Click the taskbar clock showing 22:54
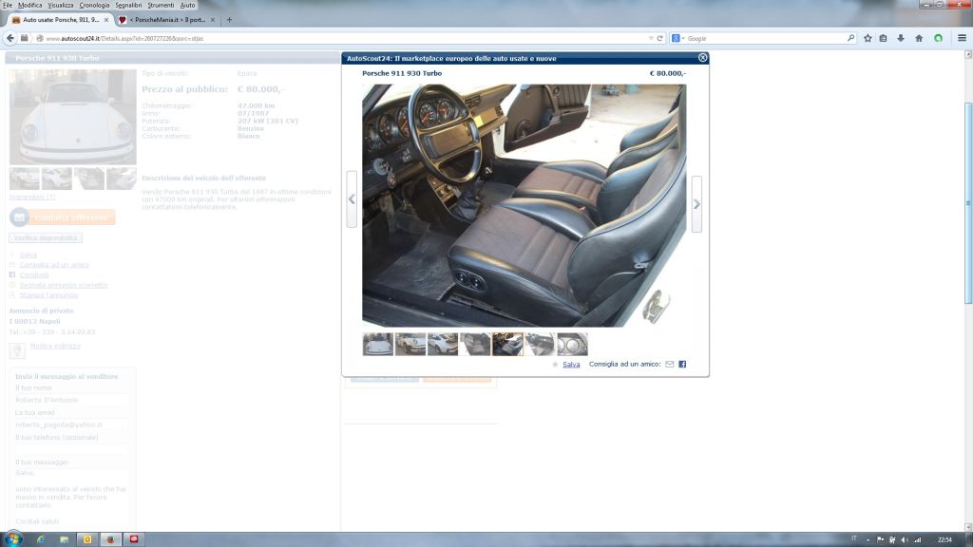This screenshot has width=973, height=547. coord(944,539)
